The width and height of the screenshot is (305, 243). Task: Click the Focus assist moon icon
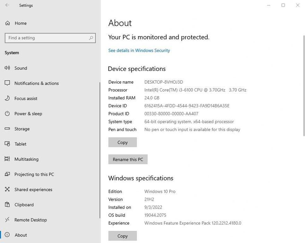pyautogui.click(x=7, y=98)
